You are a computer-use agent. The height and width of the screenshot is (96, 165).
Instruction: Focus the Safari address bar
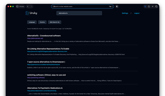point(82,6)
